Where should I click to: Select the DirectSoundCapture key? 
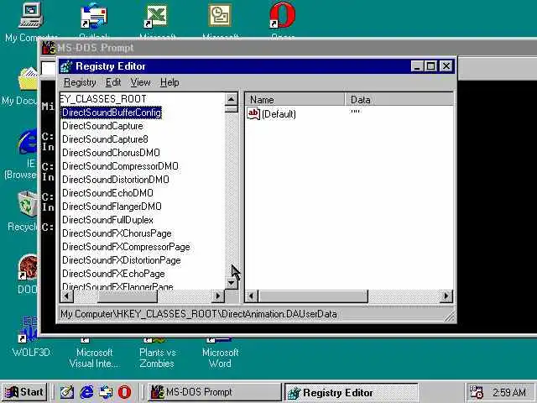[x=102, y=126]
